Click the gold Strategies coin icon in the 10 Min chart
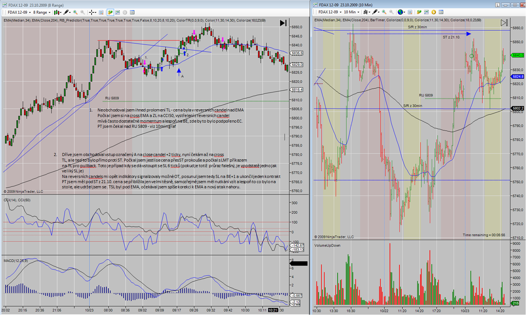 tap(434, 12)
